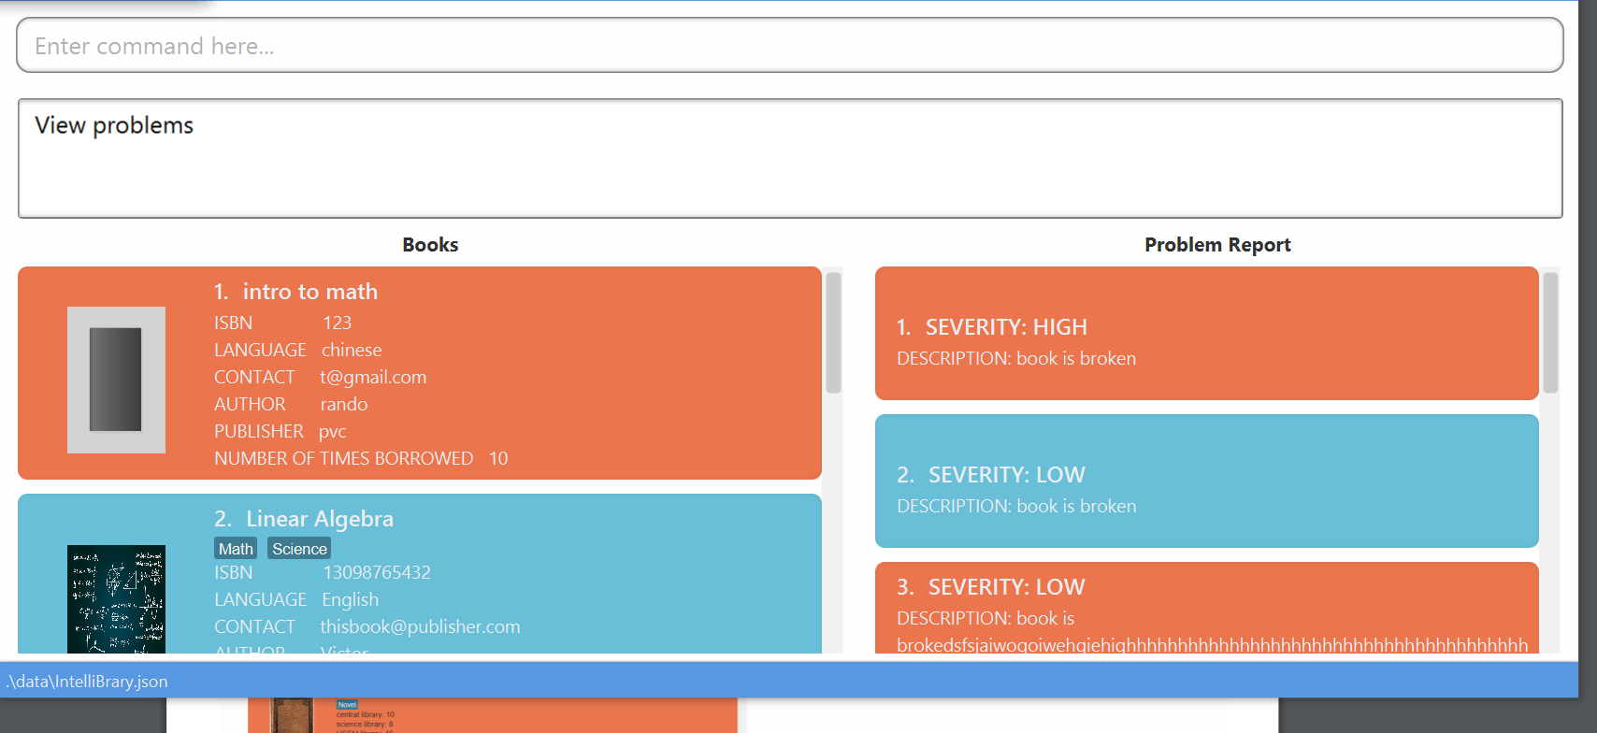The height and width of the screenshot is (733, 1597).
Task: Click ISBN value 123
Action: pyautogui.click(x=338, y=323)
